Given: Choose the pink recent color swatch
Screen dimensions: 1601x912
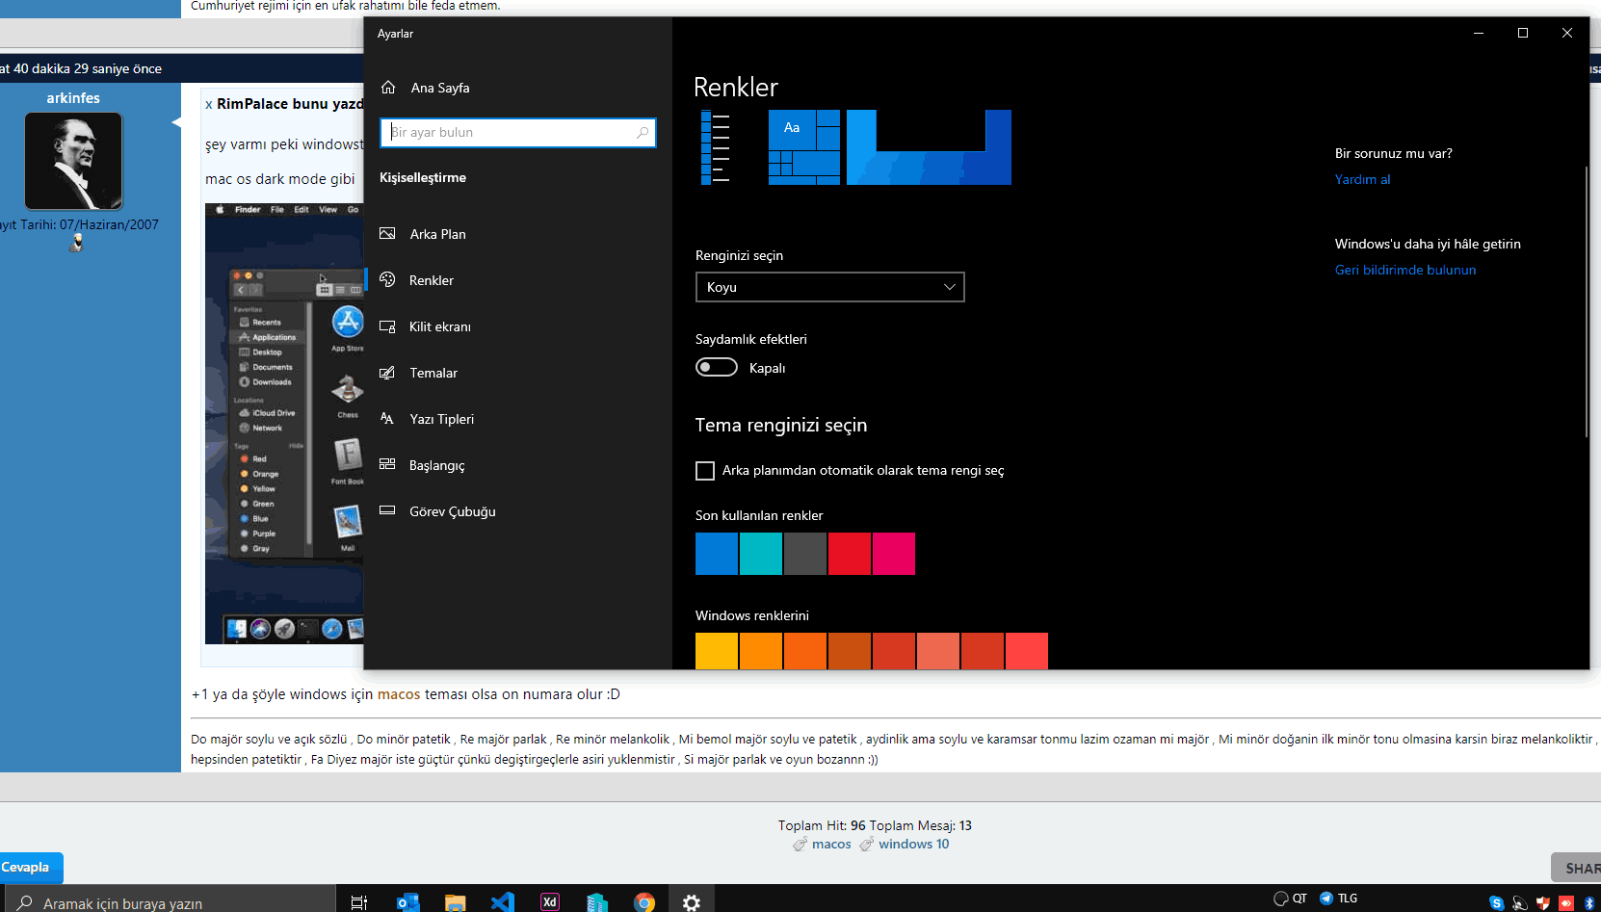Looking at the screenshot, I should tap(894, 554).
